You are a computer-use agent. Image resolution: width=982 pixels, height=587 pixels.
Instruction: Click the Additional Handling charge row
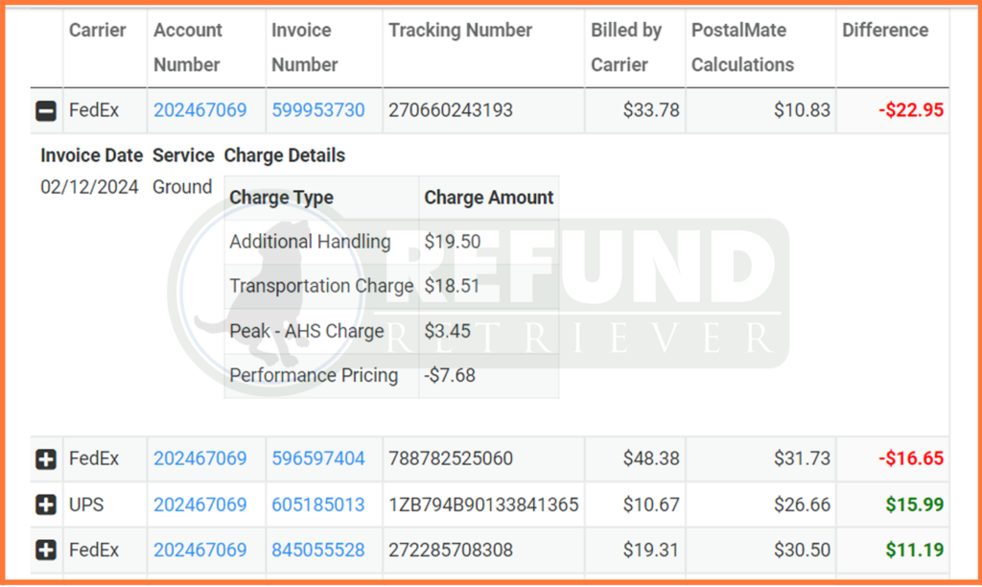[x=310, y=242]
